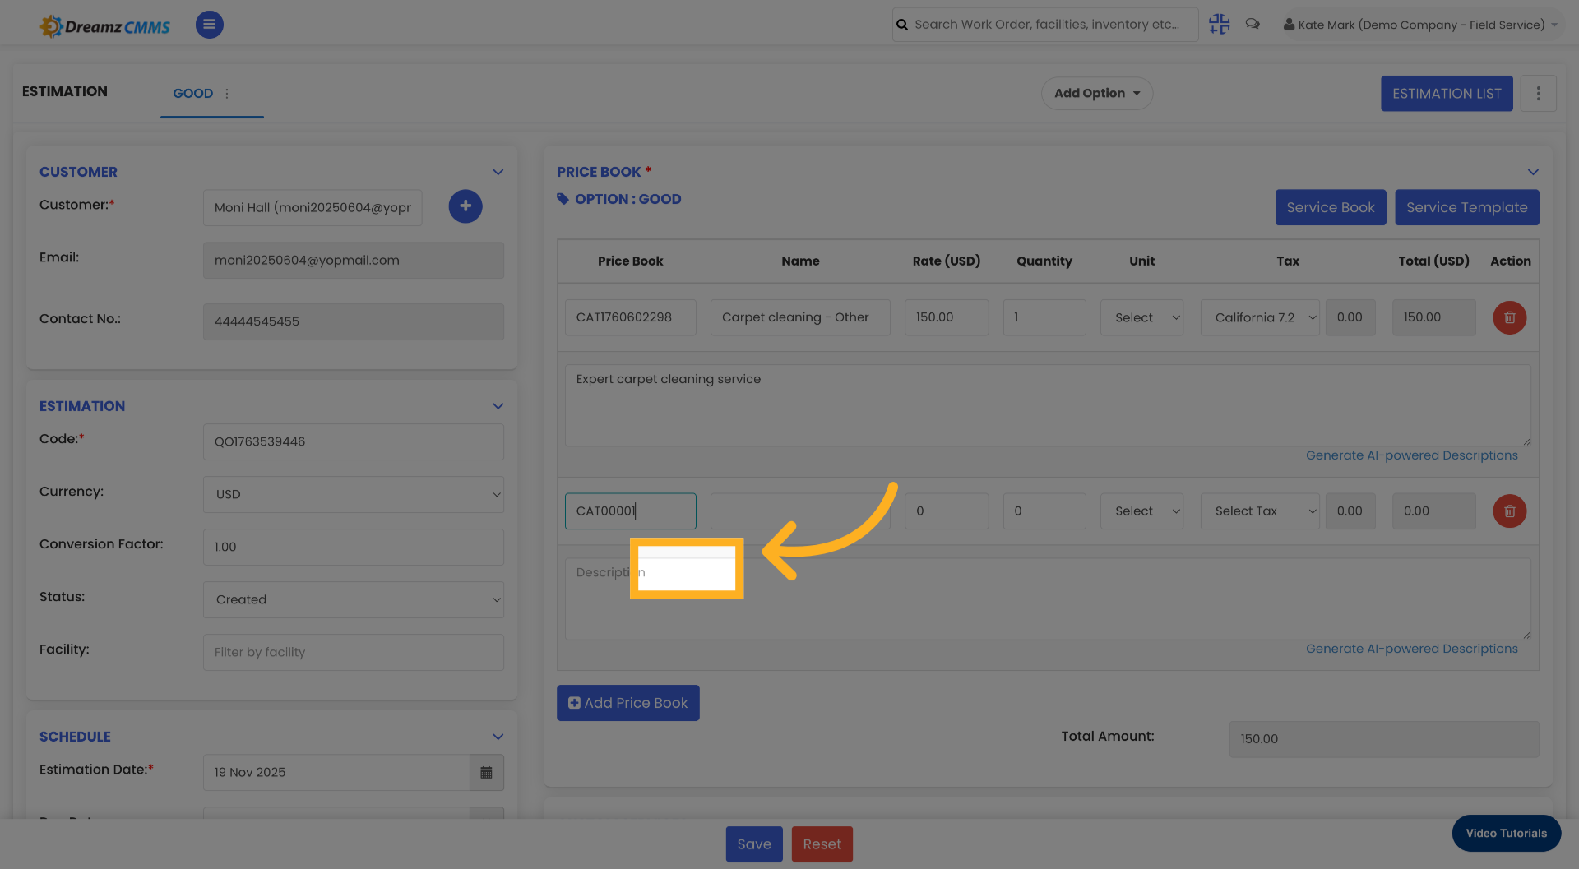The image size is (1579, 869).
Task: Open the QR scanner icon
Action: 1219,25
